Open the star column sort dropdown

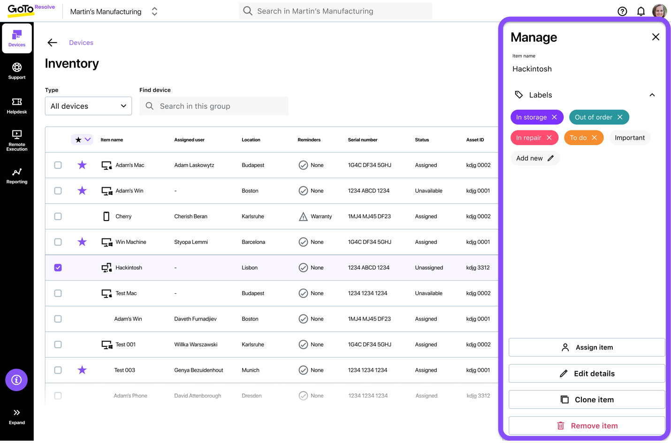tap(82, 139)
